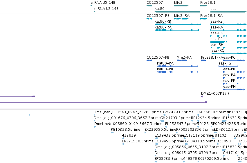Image resolution: width=247 pixels, height=163 pixels.
Task: Click the eas-RC transcript label
Action: pos(218,51)
